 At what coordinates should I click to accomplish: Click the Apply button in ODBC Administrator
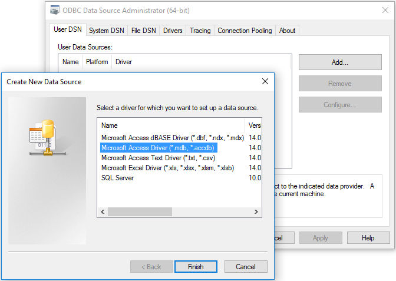(321, 238)
